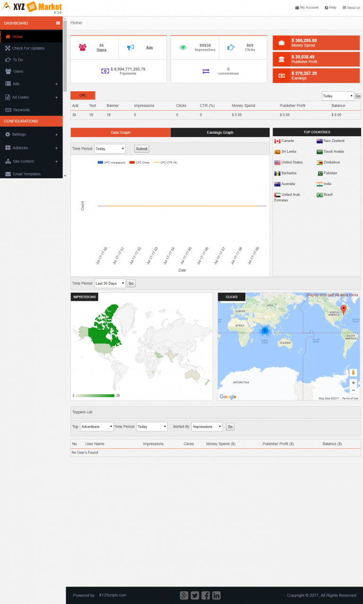Image resolution: width=363 pixels, height=604 pixels.
Task: Open the Top Advertisers dropdown
Action: (97, 427)
